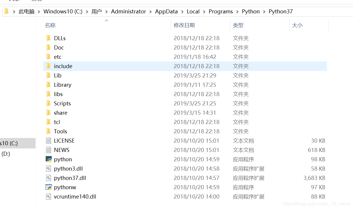Viewport: 353px width, 209px height.
Task: Select the Scripts folder icon
Action: click(48, 103)
